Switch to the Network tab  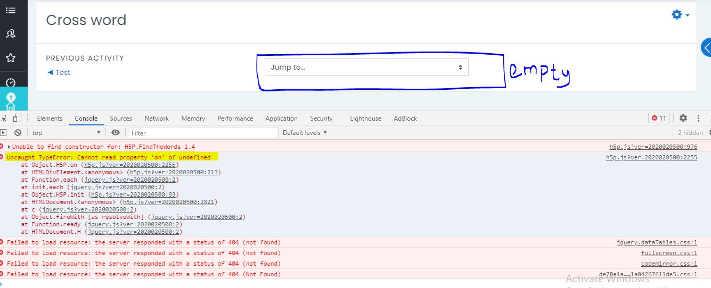[x=157, y=118]
